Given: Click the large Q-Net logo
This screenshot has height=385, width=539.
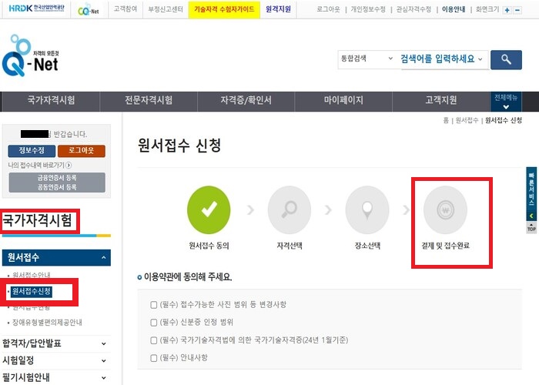Looking at the screenshot, I should coord(30,56).
